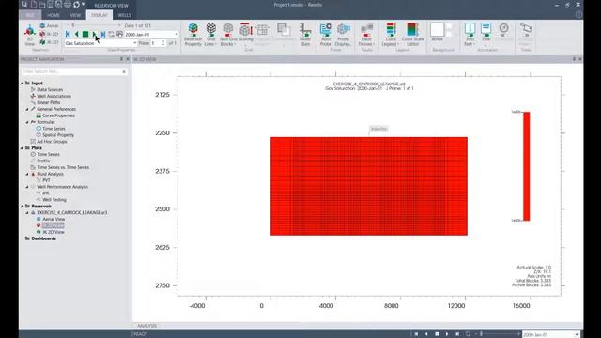The width and height of the screenshot is (601, 338).
Task: Collapse the Formulas tree node
Action: click(x=27, y=122)
